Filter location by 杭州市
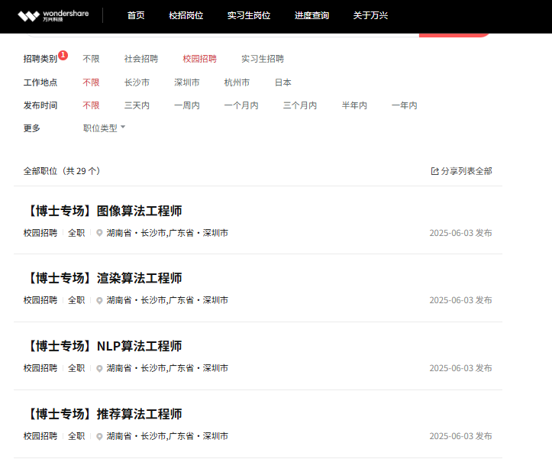Image resolution: width=552 pixels, height=459 pixels. 237,82
